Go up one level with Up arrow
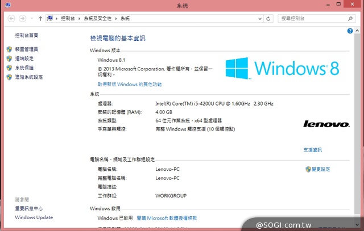 click(40, 19)
